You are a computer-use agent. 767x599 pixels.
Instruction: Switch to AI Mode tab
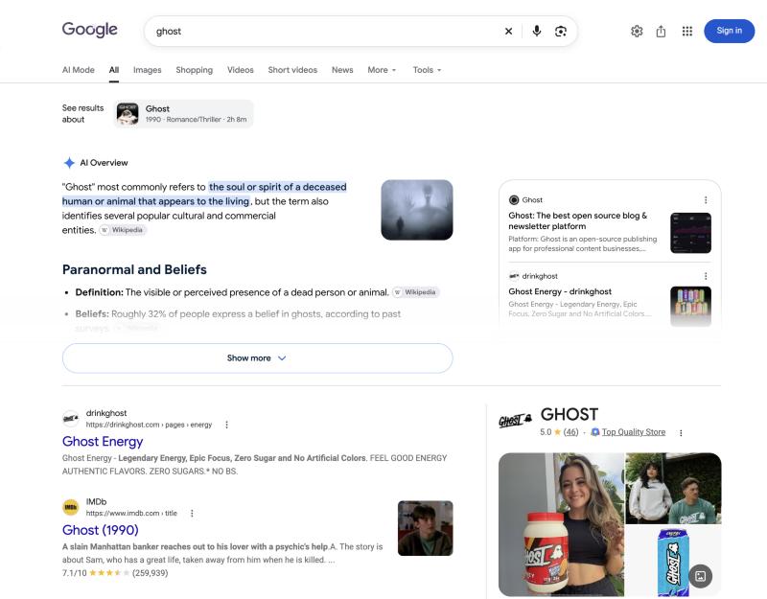pyautogui.click(x=79, y=70)
